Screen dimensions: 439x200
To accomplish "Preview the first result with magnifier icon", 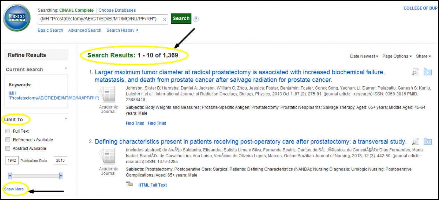I will click(415, 72).
